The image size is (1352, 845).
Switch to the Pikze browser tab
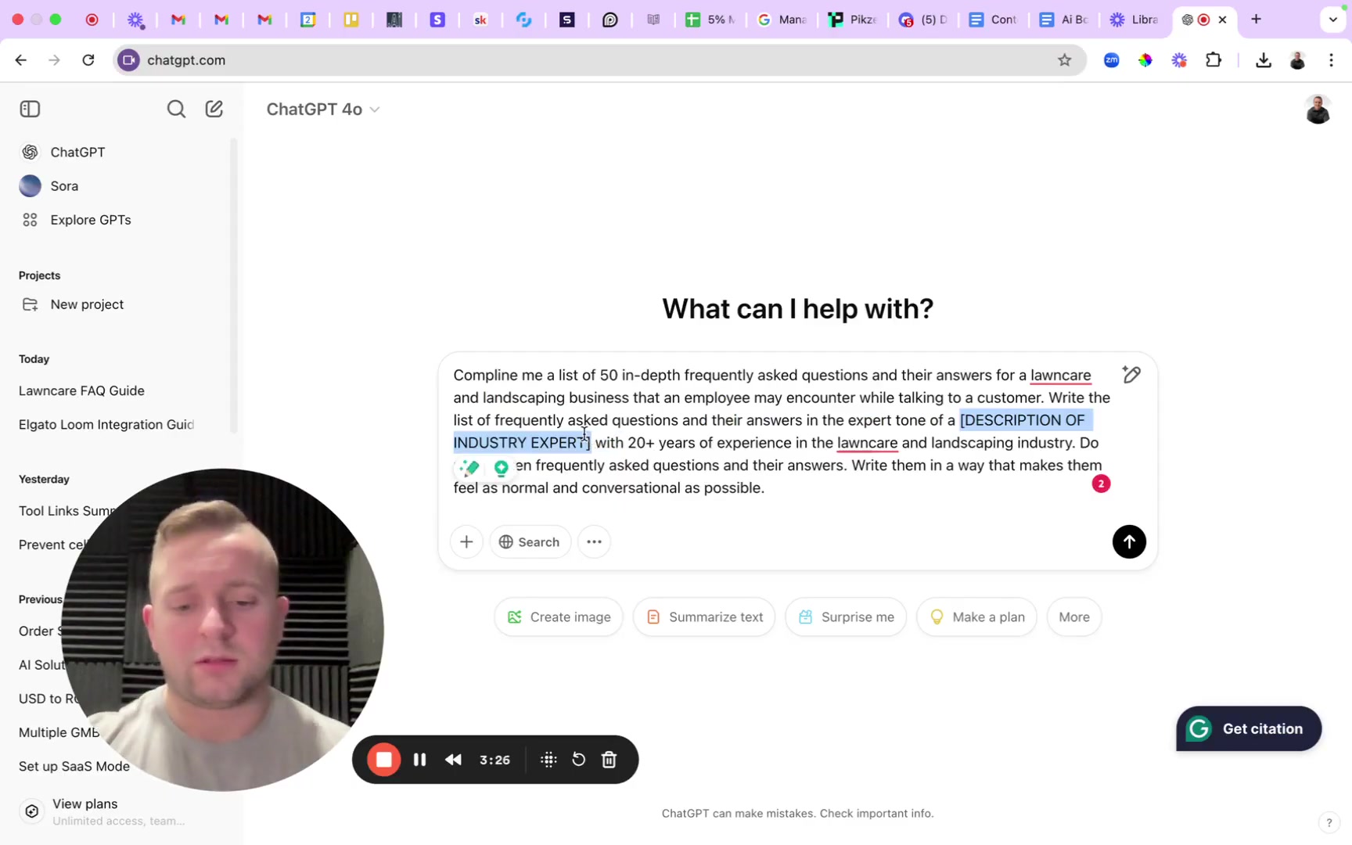click(854, 20)
